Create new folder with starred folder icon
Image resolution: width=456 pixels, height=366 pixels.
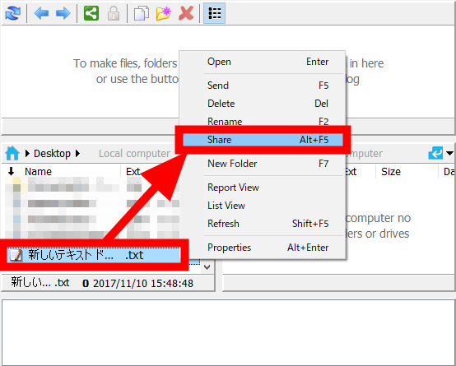click(164, 13)
